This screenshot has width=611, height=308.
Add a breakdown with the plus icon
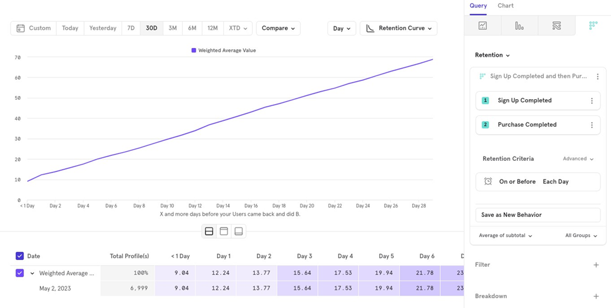596,296
